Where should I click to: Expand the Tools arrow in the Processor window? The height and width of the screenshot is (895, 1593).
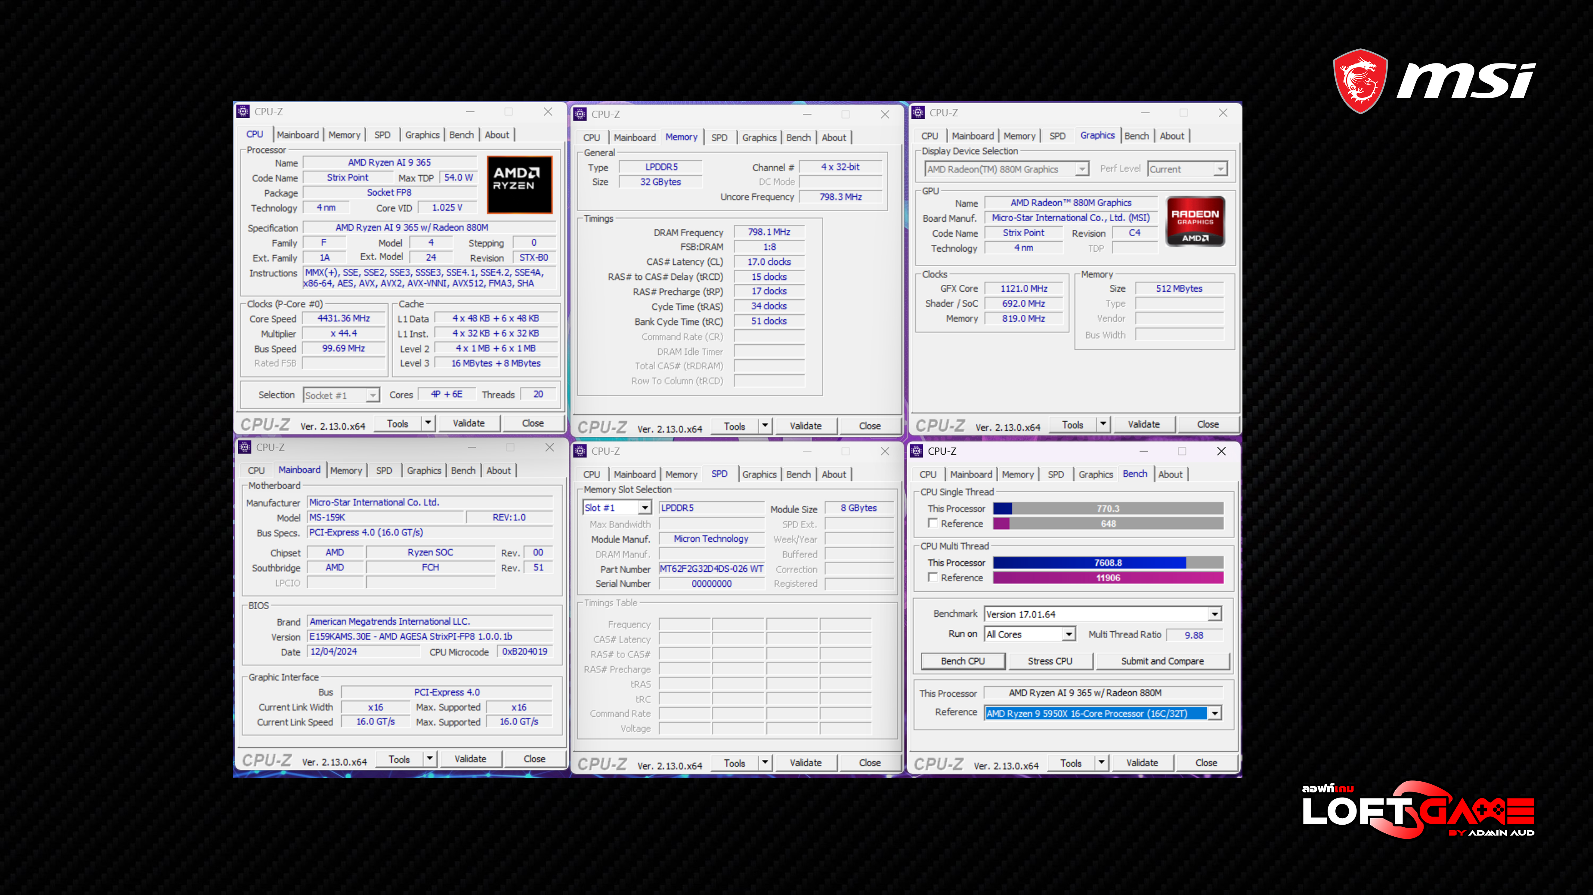[428, 423]
